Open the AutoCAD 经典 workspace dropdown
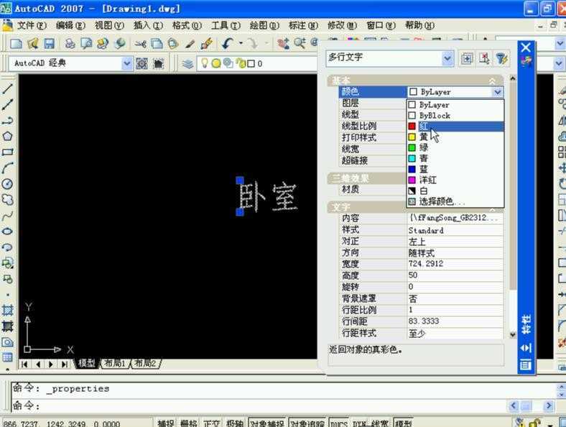The image size is (566, 427). [127, 63]
